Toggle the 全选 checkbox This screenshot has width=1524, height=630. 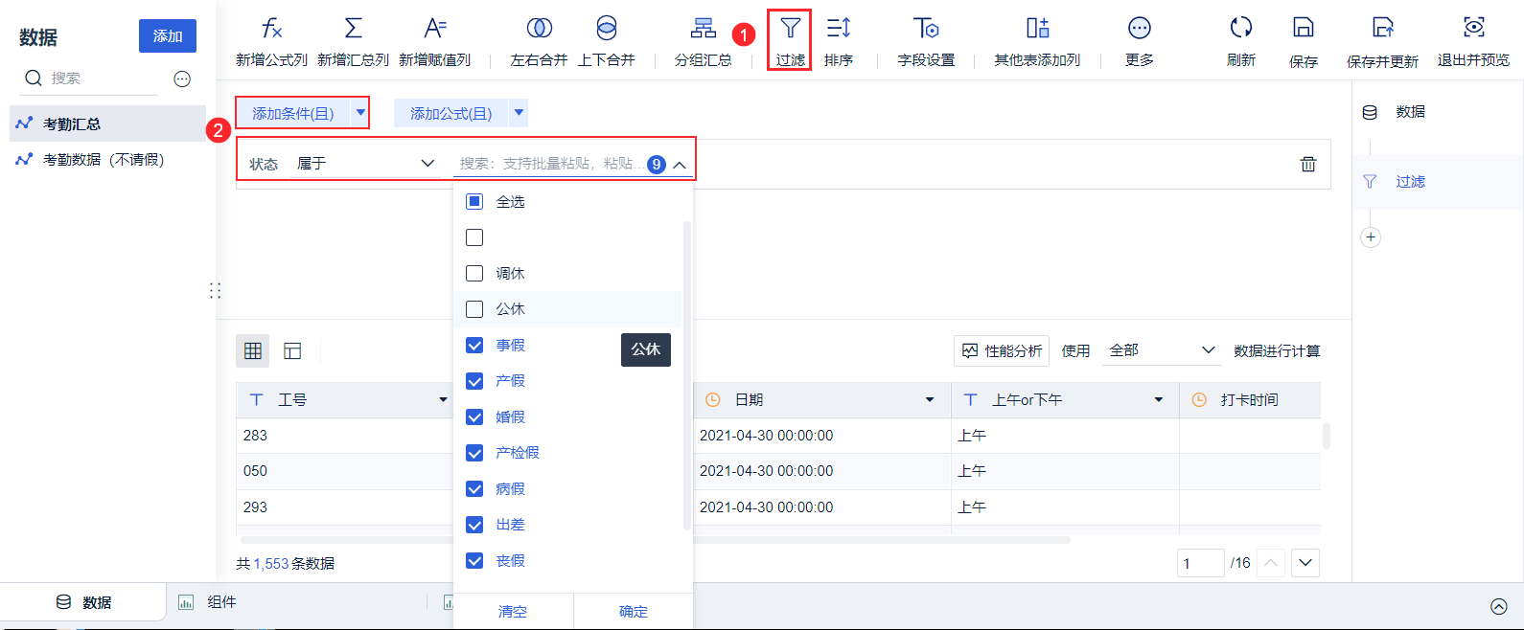(474, 202)
